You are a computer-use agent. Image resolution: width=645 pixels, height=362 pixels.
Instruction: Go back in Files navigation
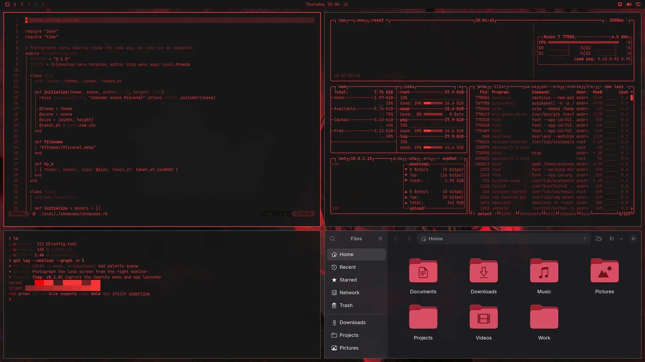pyautogui.click(x=396, y=239)
